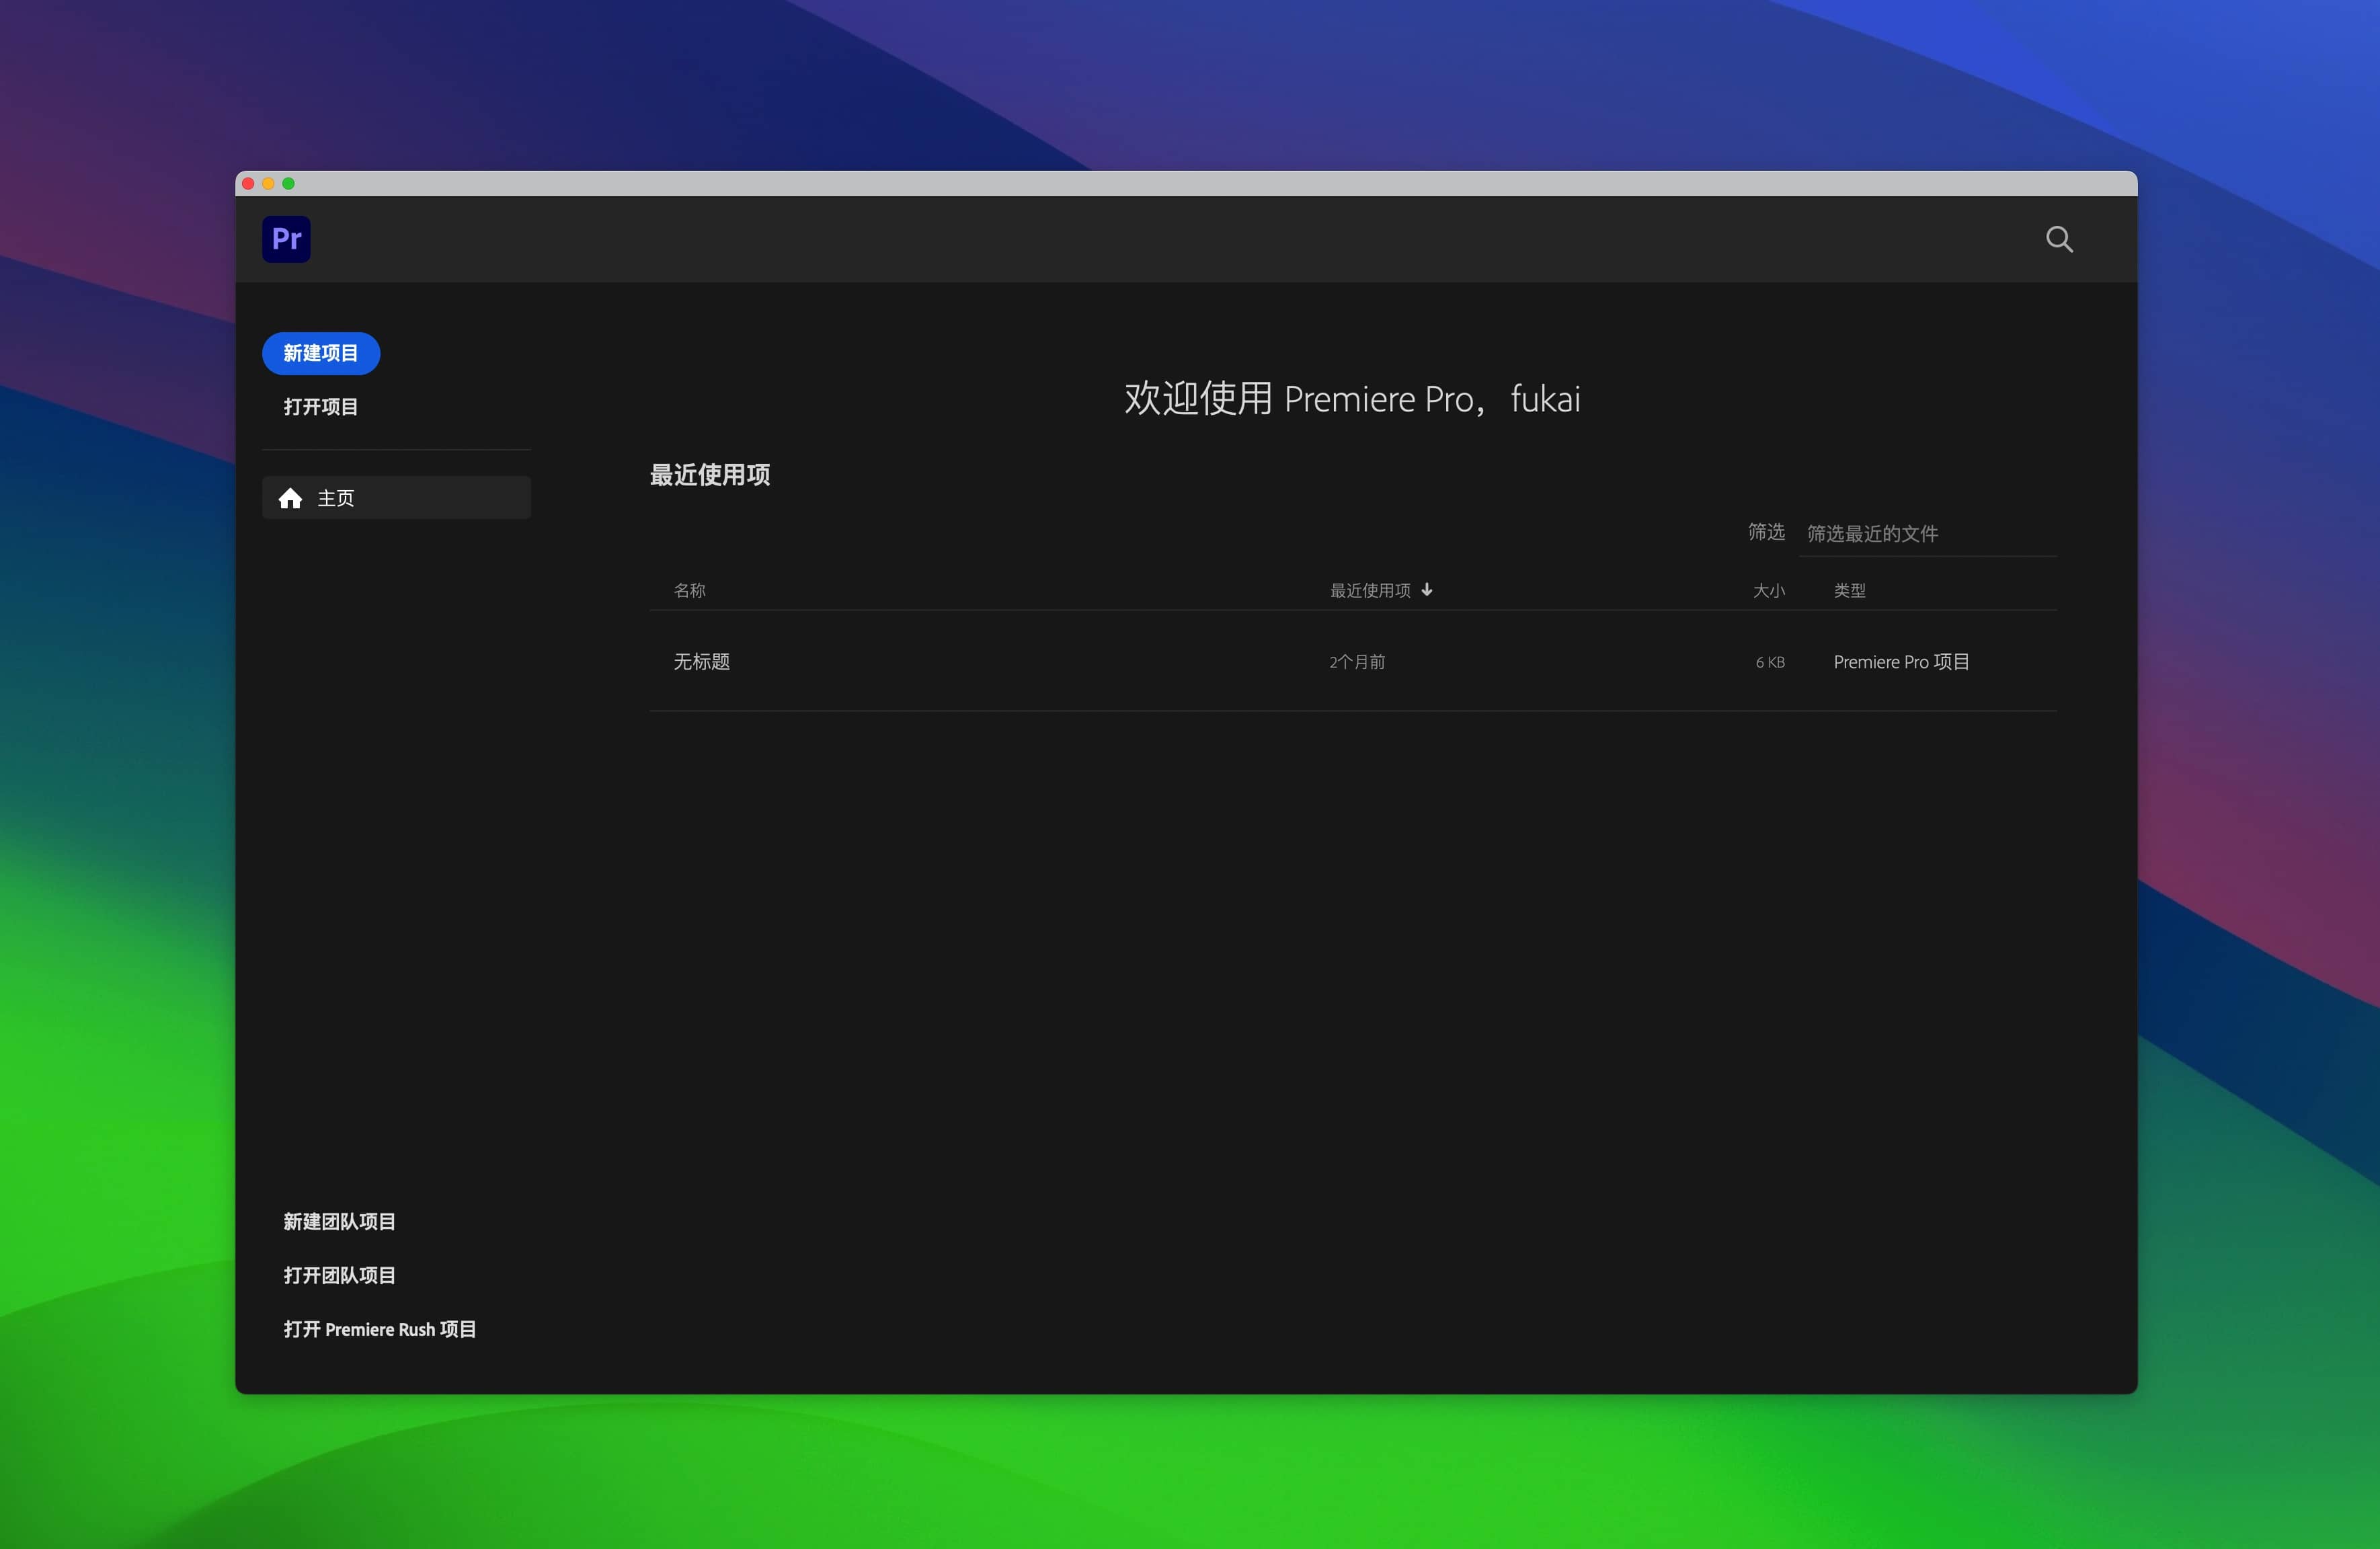Click the red close window button
The width and height of the screenshot is (2380, 1549).
click(248, 184)
